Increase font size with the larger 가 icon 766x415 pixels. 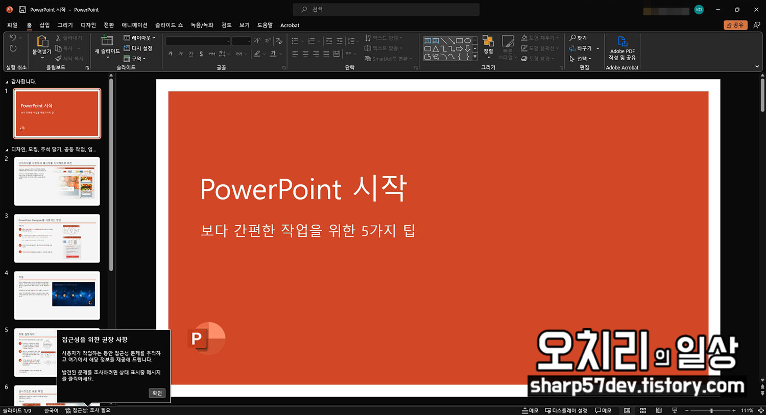(x=257, y=41)
